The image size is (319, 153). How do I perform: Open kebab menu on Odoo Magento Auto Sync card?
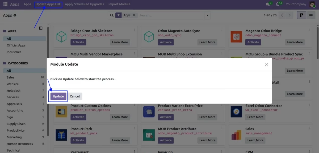pyautogui.click(x=222, y=30)
